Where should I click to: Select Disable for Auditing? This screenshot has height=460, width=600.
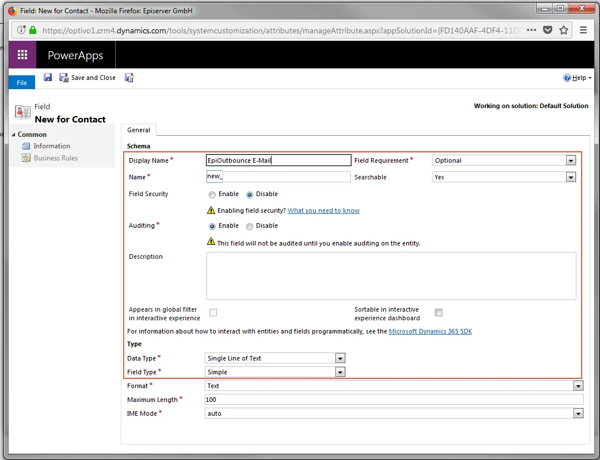pos(250,227)
